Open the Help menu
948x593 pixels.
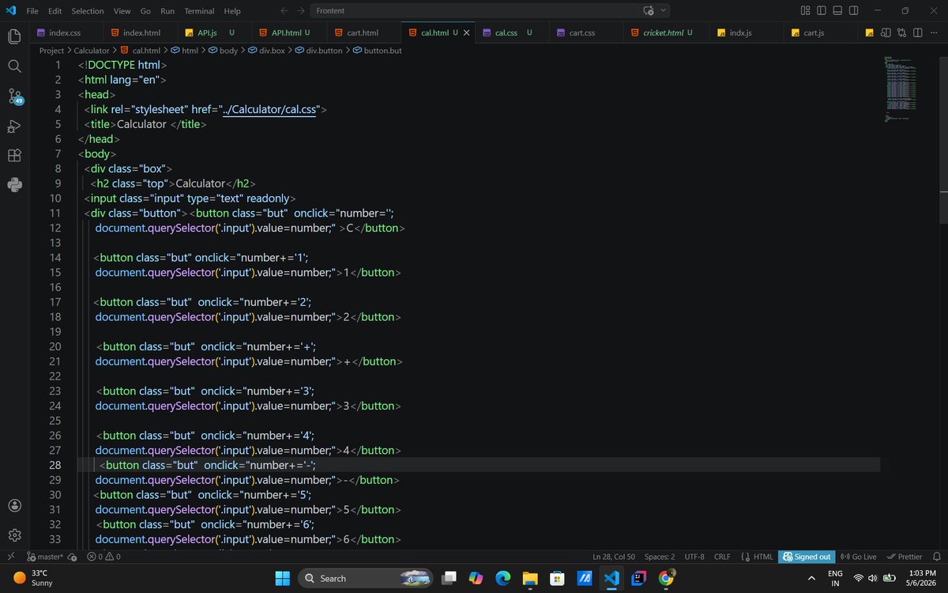[x=232, y=11]
